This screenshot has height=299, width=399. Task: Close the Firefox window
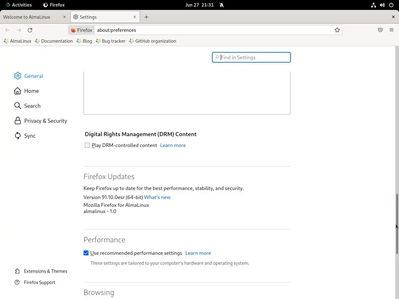(x=393, y=17)
